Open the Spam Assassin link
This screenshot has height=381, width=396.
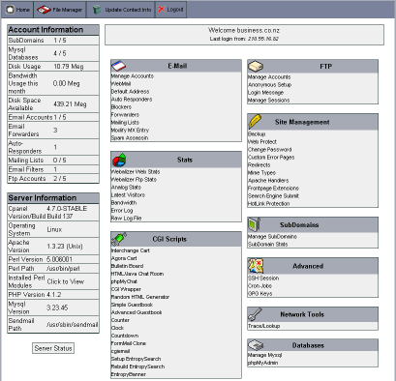pyautogui.click(x=130, y=138)
